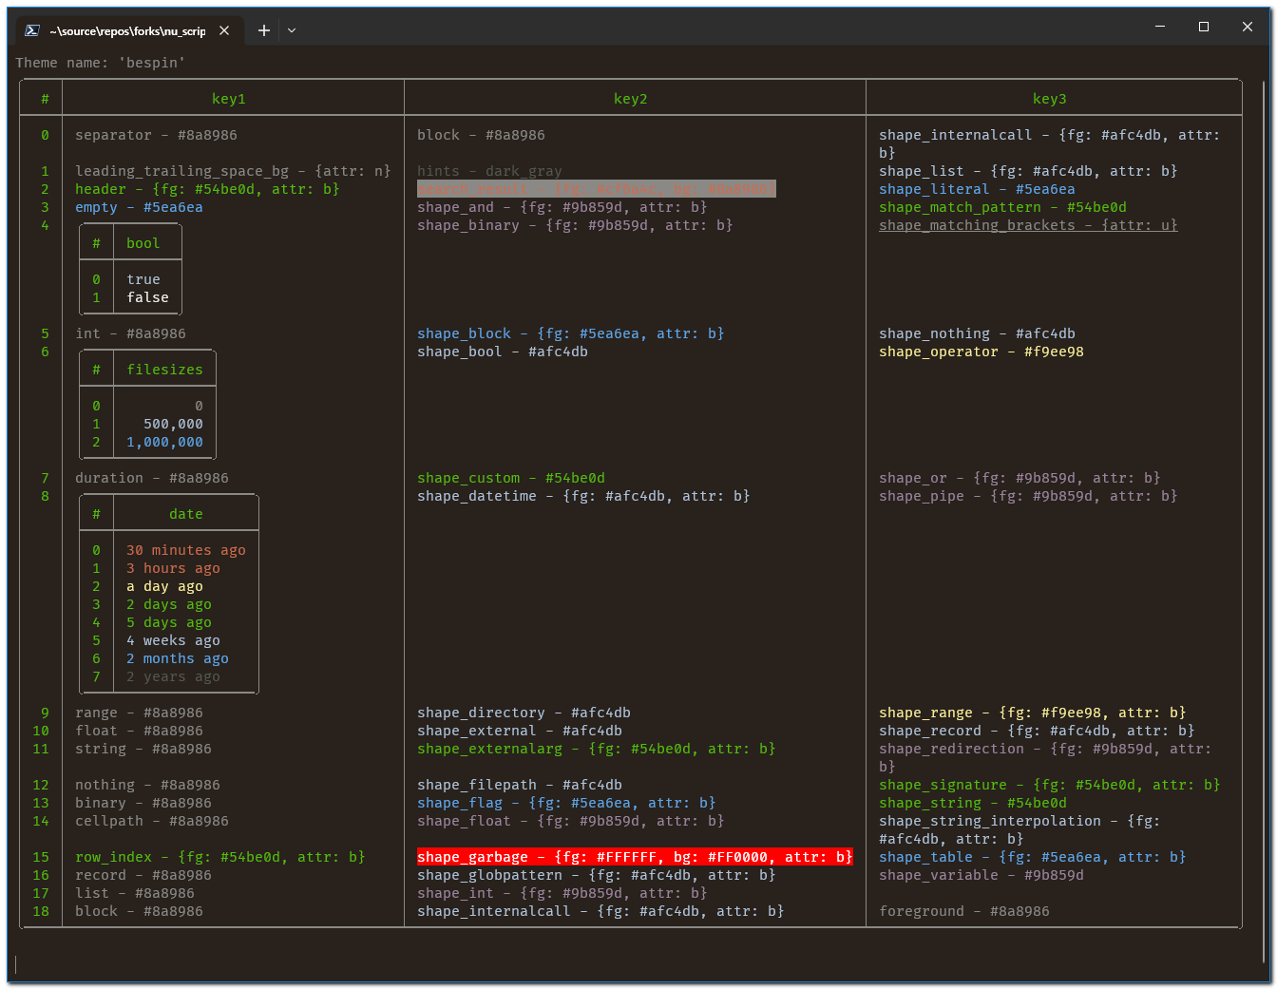Minimize the terminal window
The image size is (1277, 989).
click(x=1160, y=27)
